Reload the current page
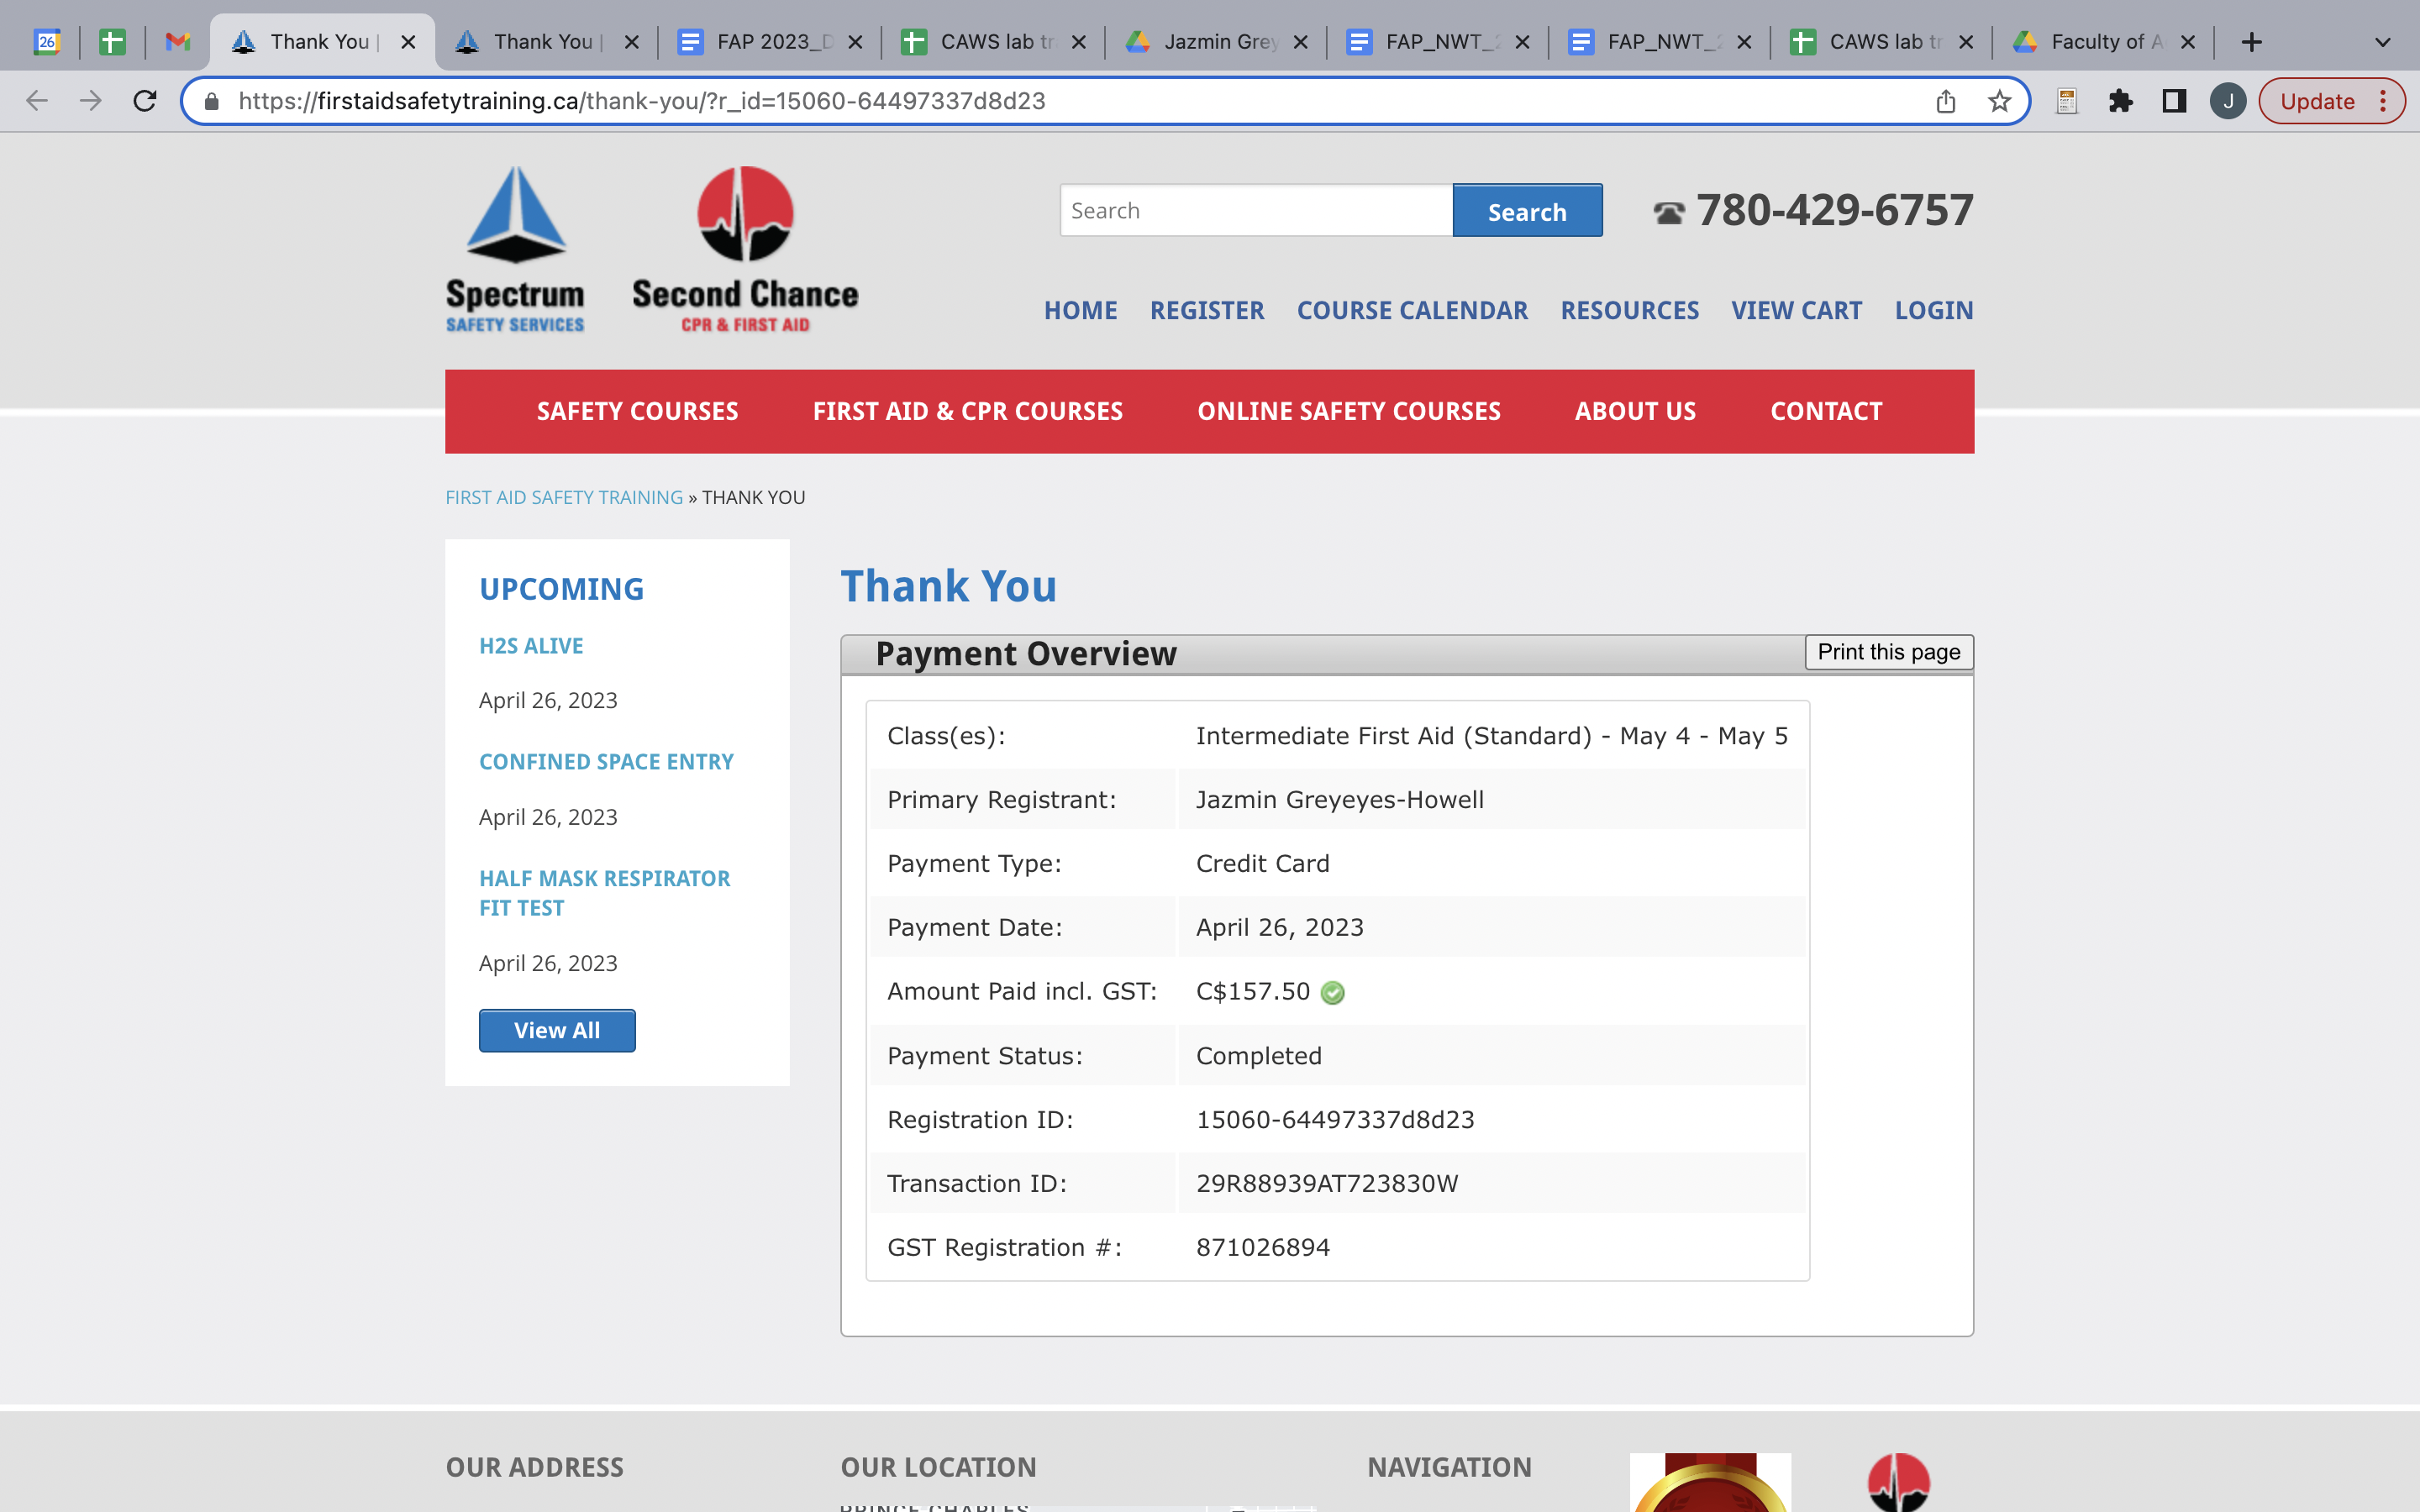 (145, 101)
